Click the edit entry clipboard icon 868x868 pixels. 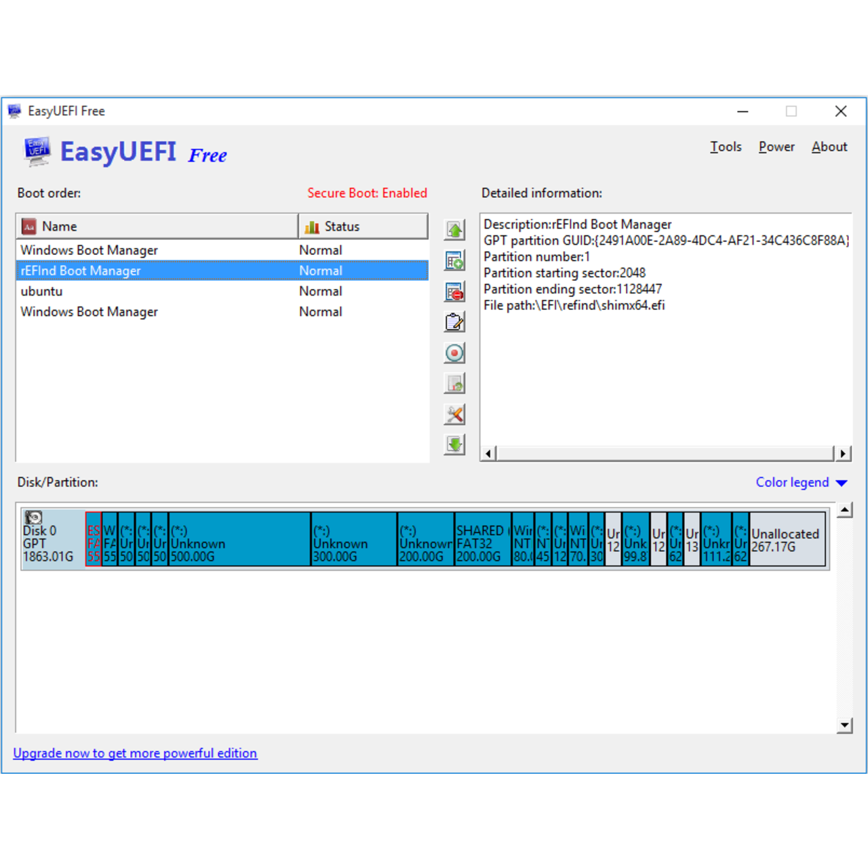[454, 322]
